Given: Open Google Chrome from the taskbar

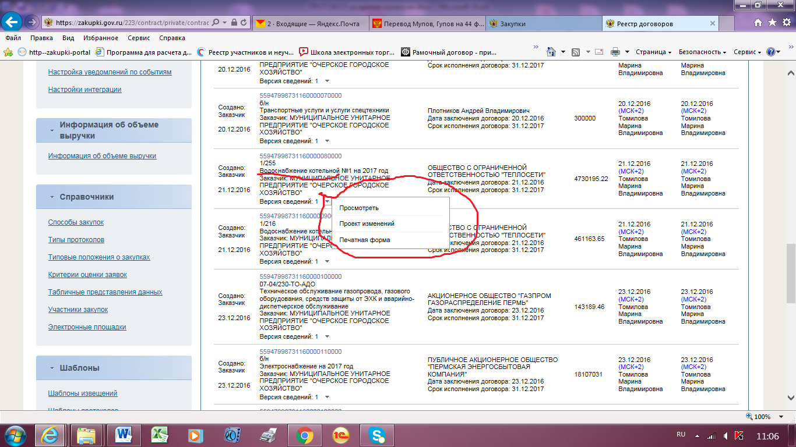Looking at the screenshot, I should point(305,435).
